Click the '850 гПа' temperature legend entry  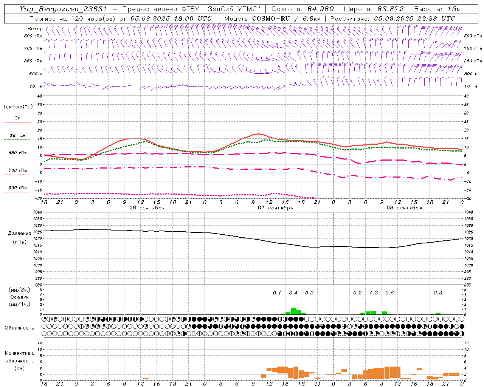click(17, 153)
